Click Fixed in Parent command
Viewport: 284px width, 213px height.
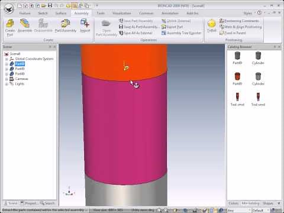click(x=233, y=33)
